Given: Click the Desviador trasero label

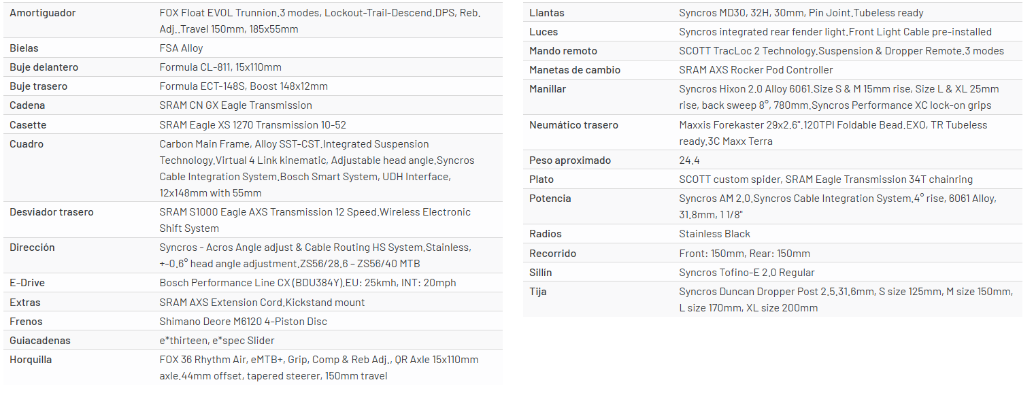Looking at the screenshot, I should 52,212.
